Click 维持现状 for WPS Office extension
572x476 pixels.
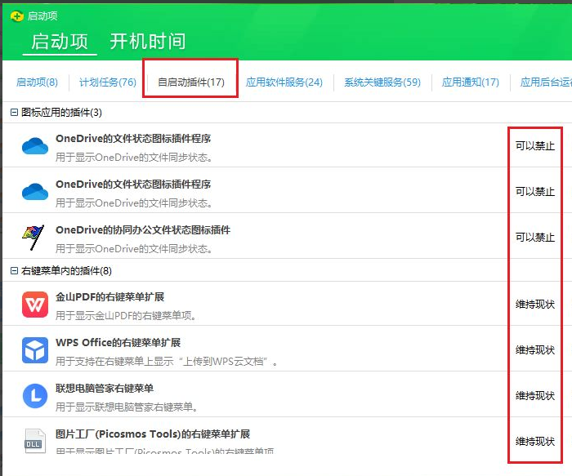(534, 350)
